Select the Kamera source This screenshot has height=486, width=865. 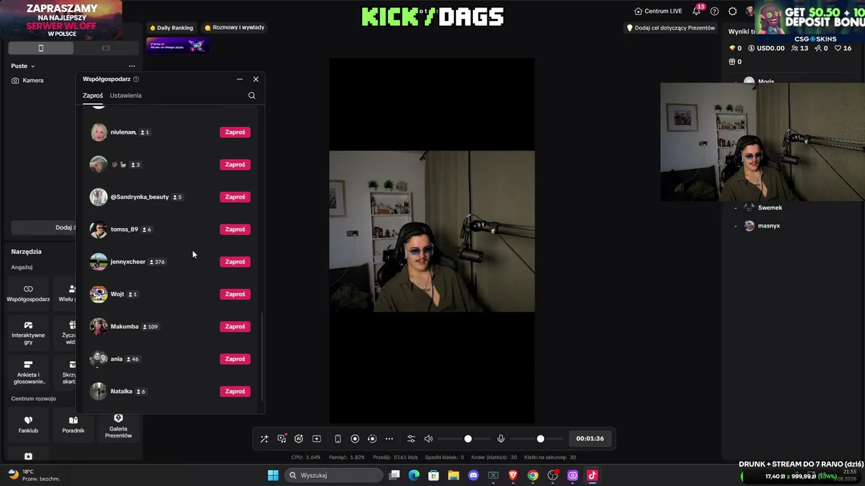28,80
